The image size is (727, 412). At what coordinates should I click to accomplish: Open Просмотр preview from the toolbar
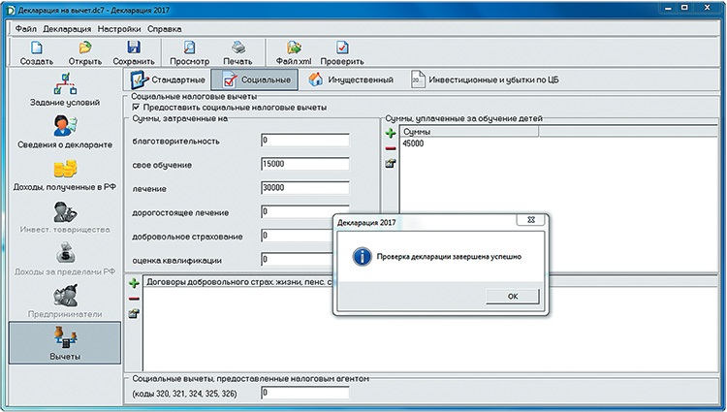click(189, 51)
